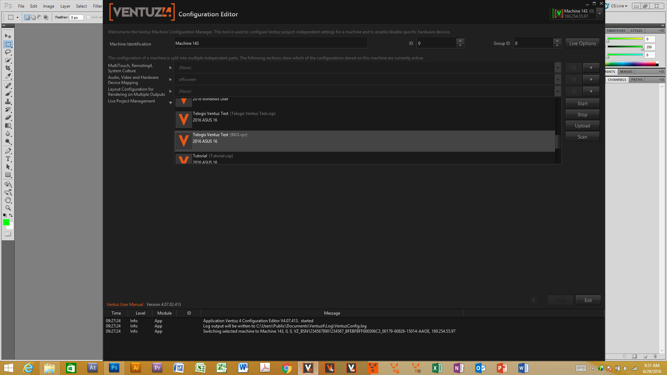The image size is (667, 375).
Task: Select the Lasso tool in Photoshop
Action: [x=8, y=52]
